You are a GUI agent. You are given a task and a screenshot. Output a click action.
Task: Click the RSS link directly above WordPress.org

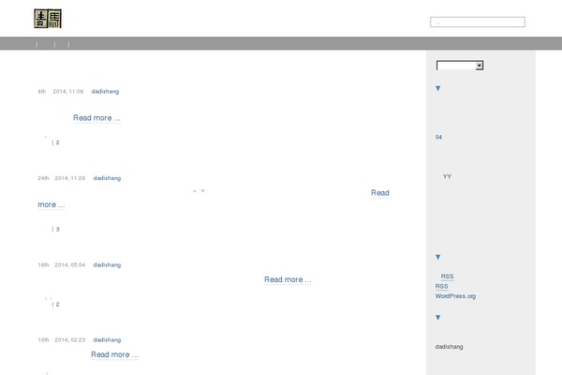(441, 286)
